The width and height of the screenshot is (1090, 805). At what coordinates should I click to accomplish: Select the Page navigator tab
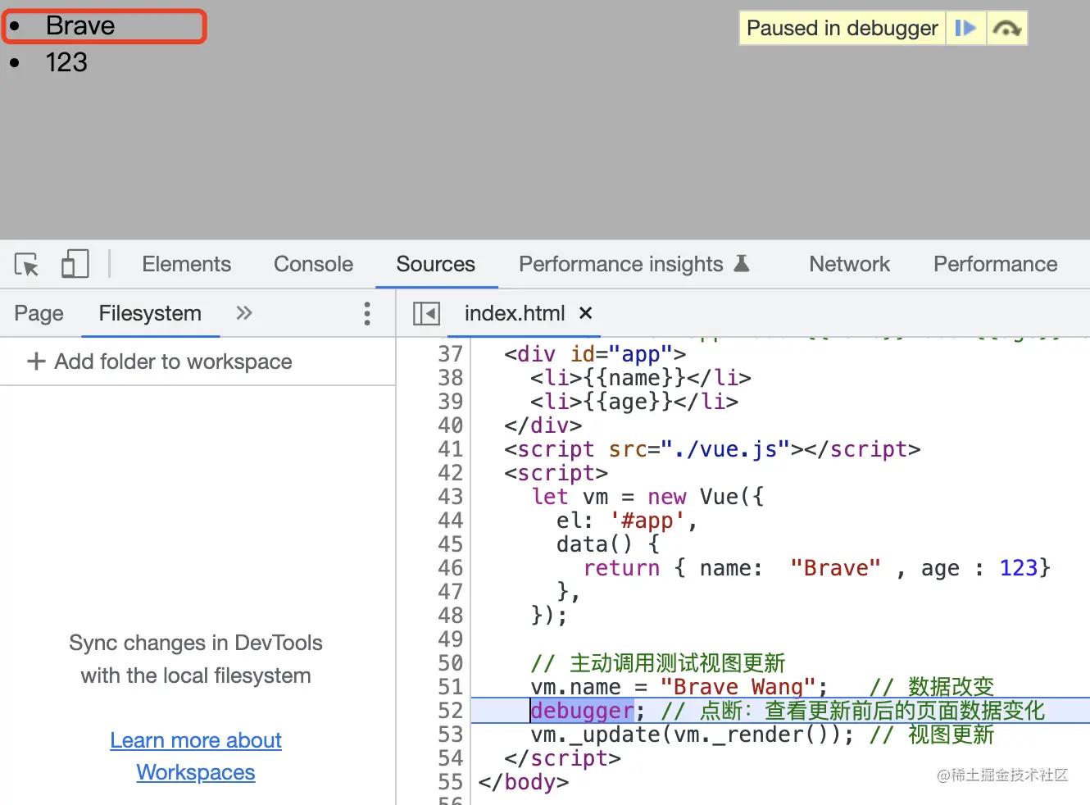tap(39, 313)
